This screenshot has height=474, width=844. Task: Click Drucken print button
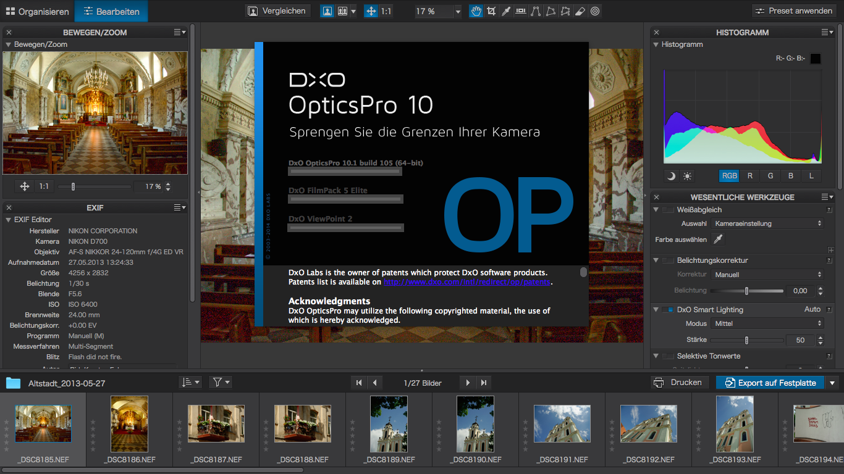click(x=679, y=383)
